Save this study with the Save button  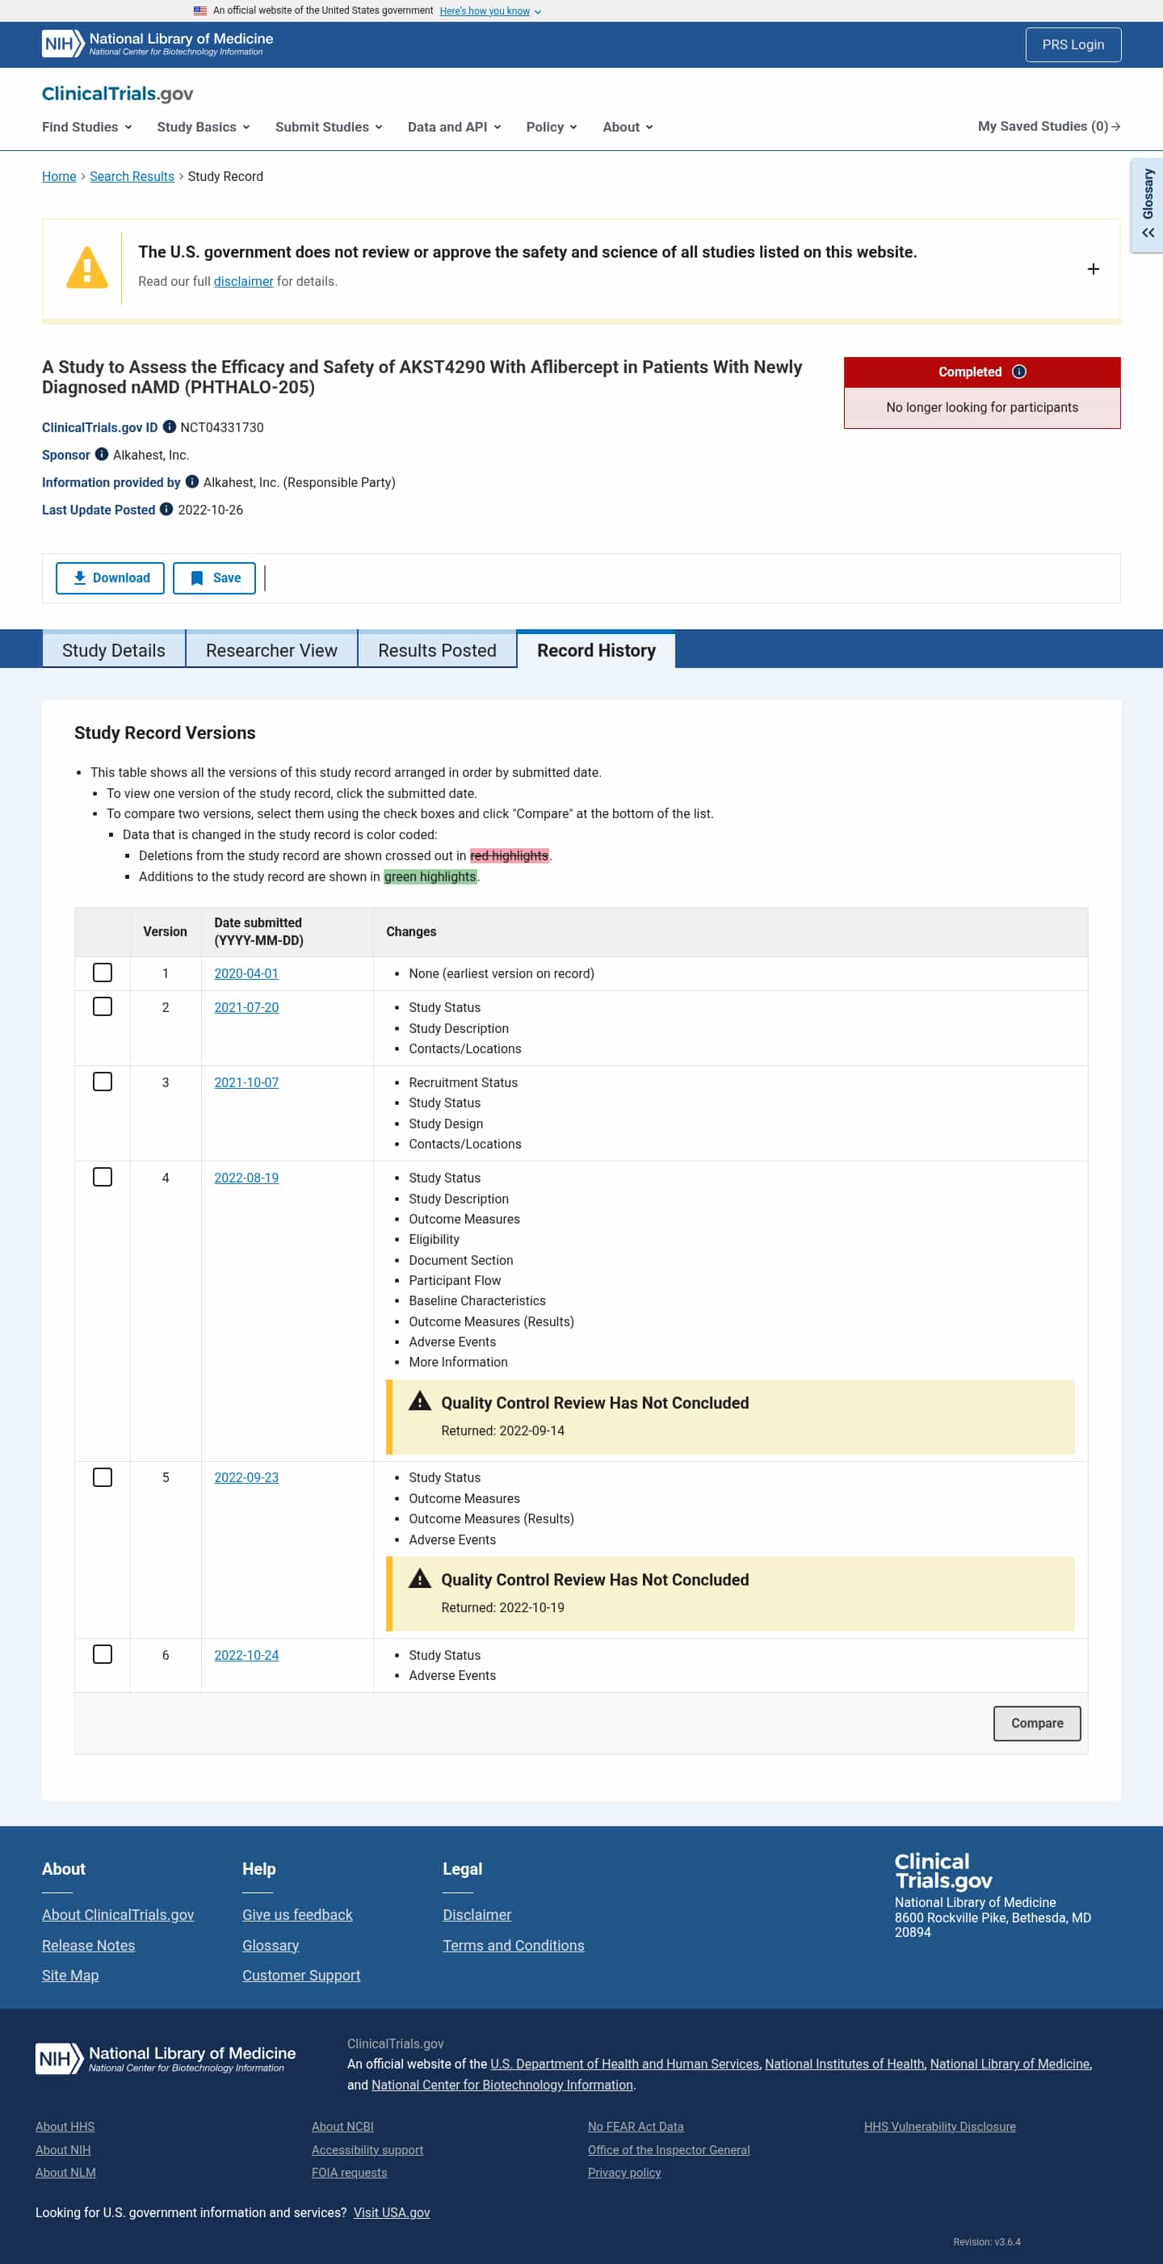pos(215,578)
